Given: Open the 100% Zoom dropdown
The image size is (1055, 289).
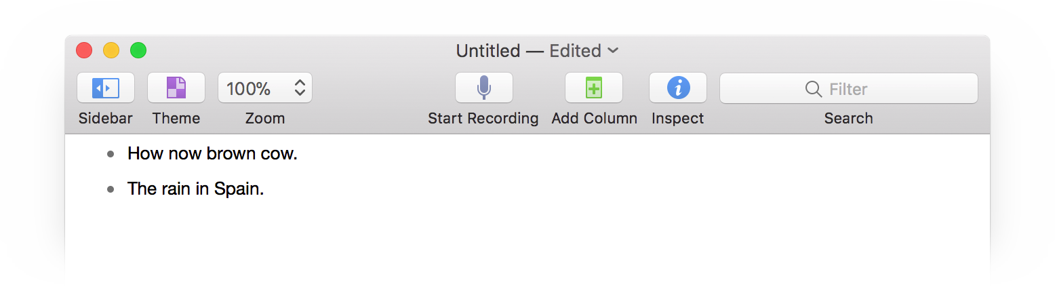Looking at the screenshot, I should tap(250, 88).
